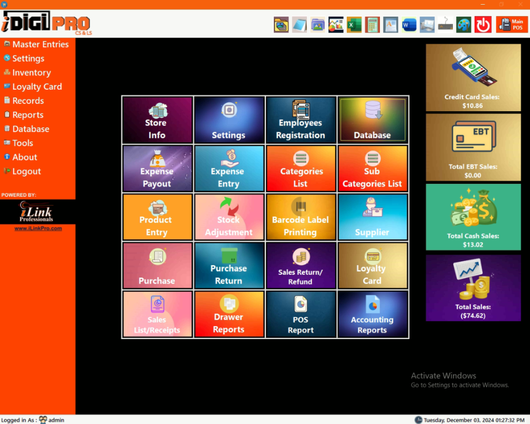The width and height of the screenshot is (530, 424).
Task: Launch the Paint palette icon
Action: (x=464, y=25)
